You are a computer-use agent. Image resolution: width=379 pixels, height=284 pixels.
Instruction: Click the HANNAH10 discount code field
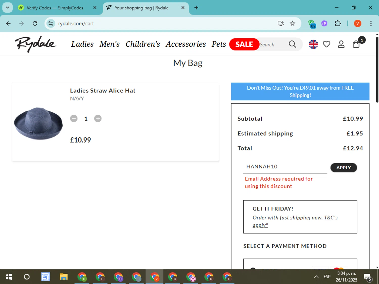[285, 167]
